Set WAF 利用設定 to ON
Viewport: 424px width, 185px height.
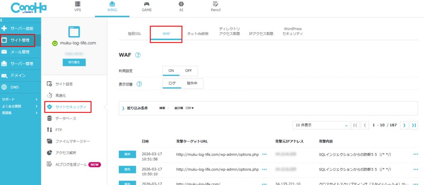click(x=171, y=70)
